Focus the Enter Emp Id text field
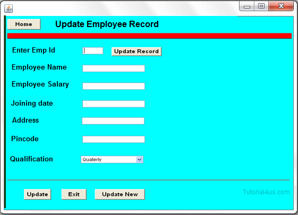This screenshot has width=298, height=215. click(x=93, y=51)
